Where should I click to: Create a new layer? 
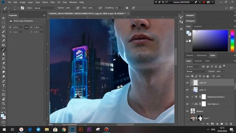coord(226,124)
